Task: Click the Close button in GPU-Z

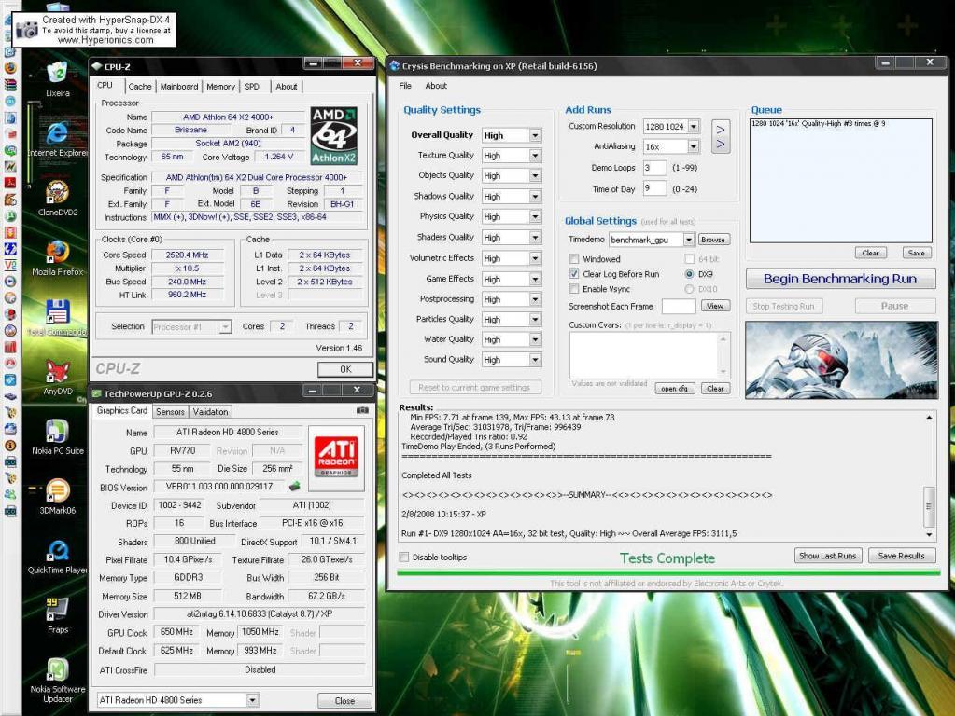Action: (344, 701)
